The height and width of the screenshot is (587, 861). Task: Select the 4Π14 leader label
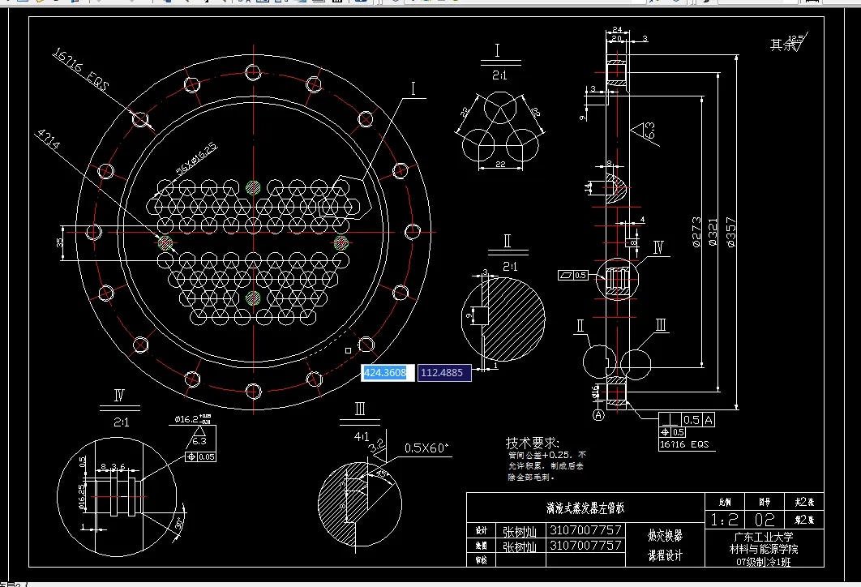point(48,139)
